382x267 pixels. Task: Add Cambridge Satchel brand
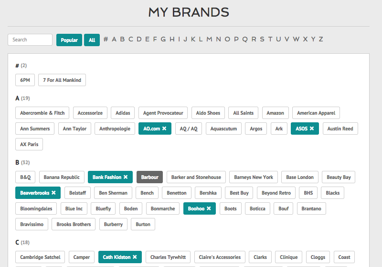[x=40, y=257]
